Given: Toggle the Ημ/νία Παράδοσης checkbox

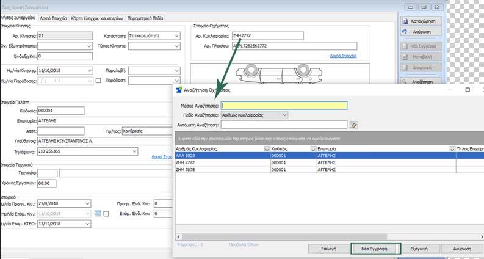Looking at the screenshot, I should point(98,81).
